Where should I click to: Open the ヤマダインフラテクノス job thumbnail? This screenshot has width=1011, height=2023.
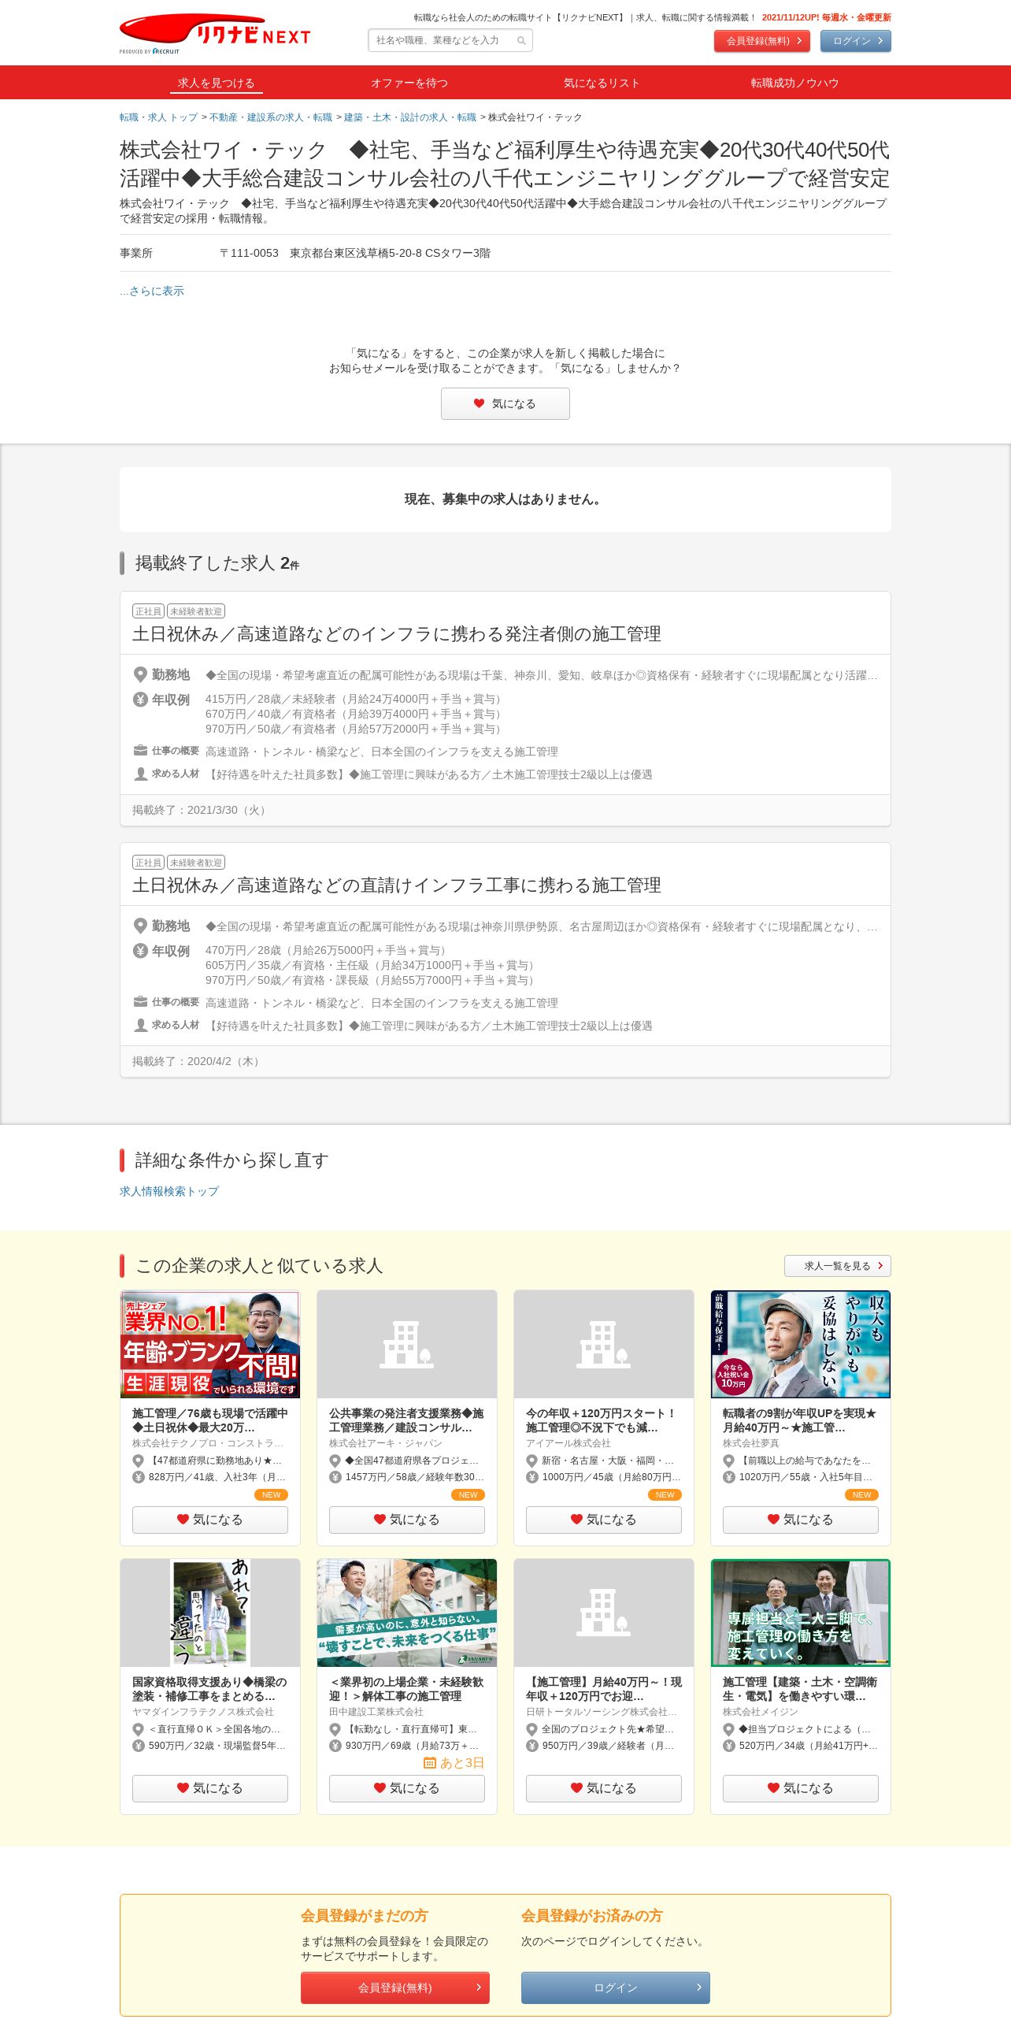[210, 1613]
